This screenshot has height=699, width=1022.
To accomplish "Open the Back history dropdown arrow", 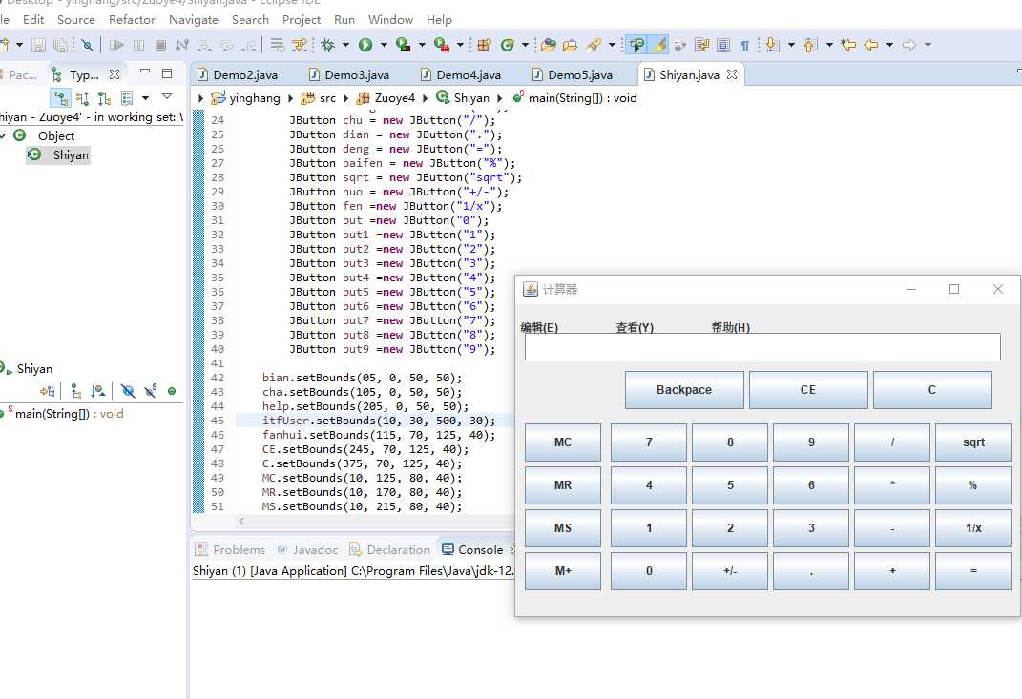I will pyautogui.click(x=889, y=45).
